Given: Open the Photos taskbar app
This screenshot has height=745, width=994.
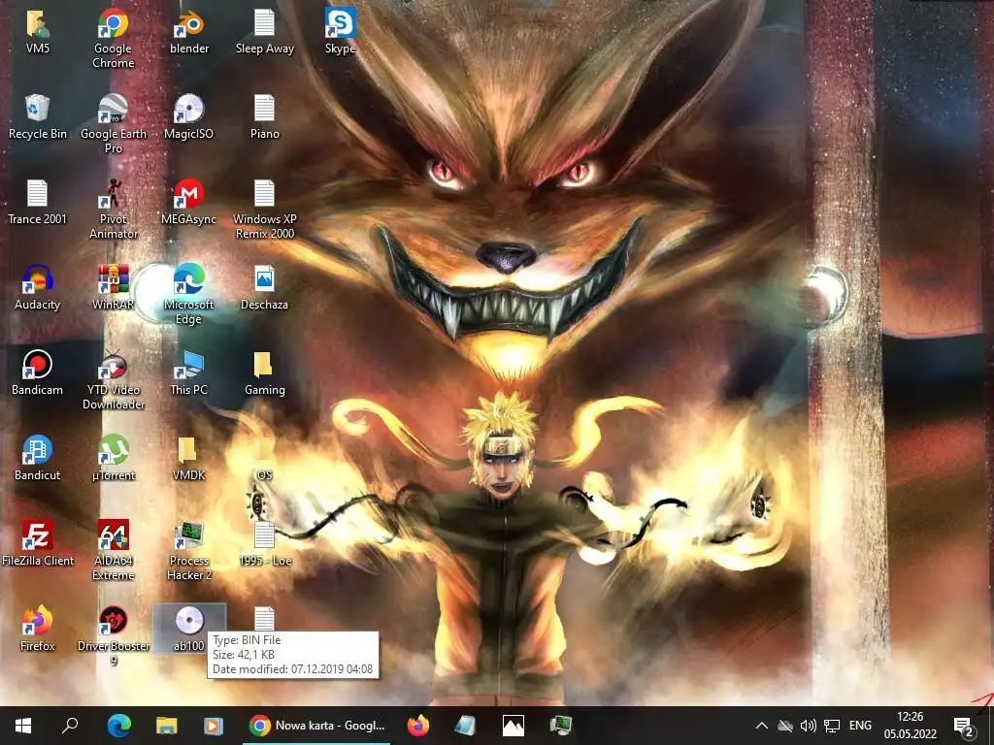Looking at the screenshot, I should [x=513, y=726].
